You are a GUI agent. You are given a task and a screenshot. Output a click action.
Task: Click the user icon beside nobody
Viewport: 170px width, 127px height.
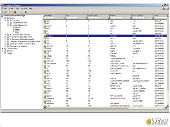point(45,56)
